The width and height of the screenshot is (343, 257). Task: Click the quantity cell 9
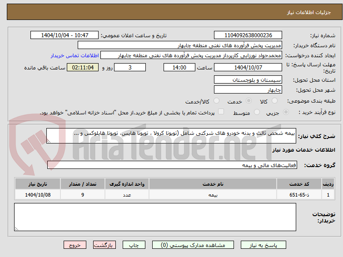click(83, 195)
